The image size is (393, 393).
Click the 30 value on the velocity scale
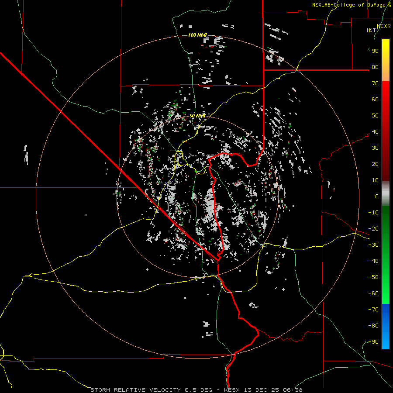click(375, 148)
